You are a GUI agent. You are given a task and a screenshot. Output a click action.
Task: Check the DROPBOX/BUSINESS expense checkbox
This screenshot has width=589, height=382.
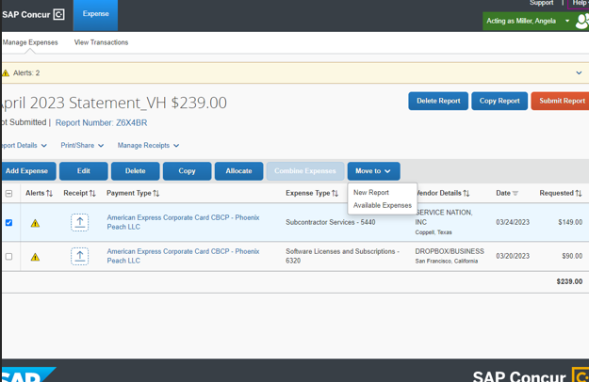[x=9, y=257]
